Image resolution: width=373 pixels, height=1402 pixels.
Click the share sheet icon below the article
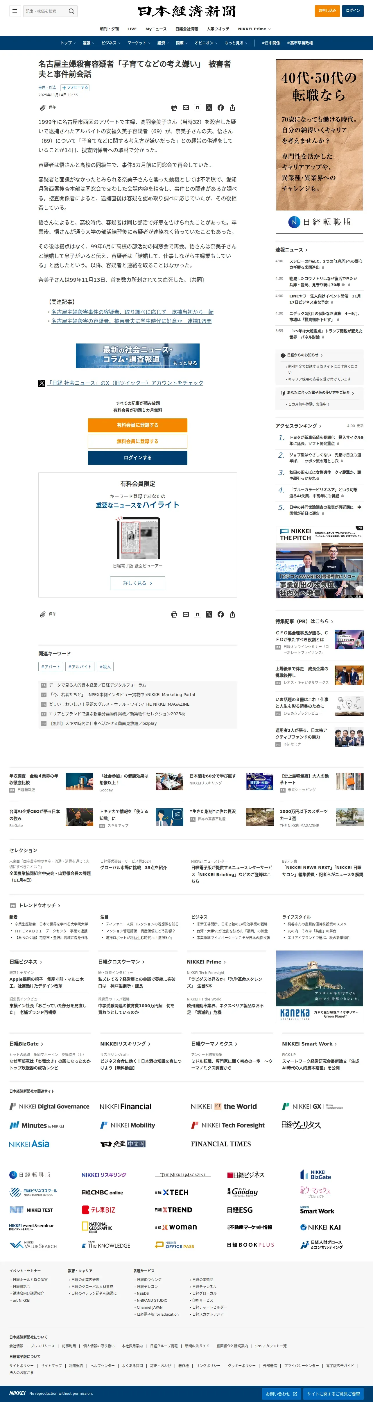[x=232, y=614]
